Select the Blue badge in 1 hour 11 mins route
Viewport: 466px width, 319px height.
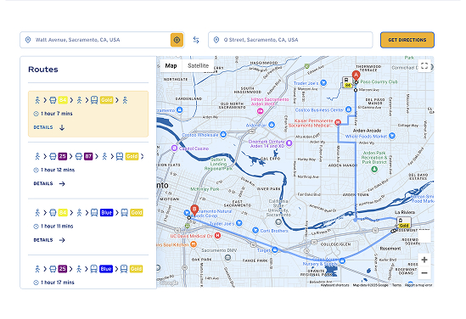[106, 213]
